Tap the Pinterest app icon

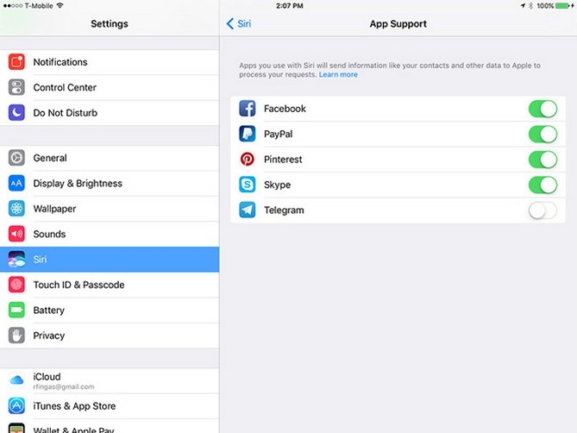point(248,160)
